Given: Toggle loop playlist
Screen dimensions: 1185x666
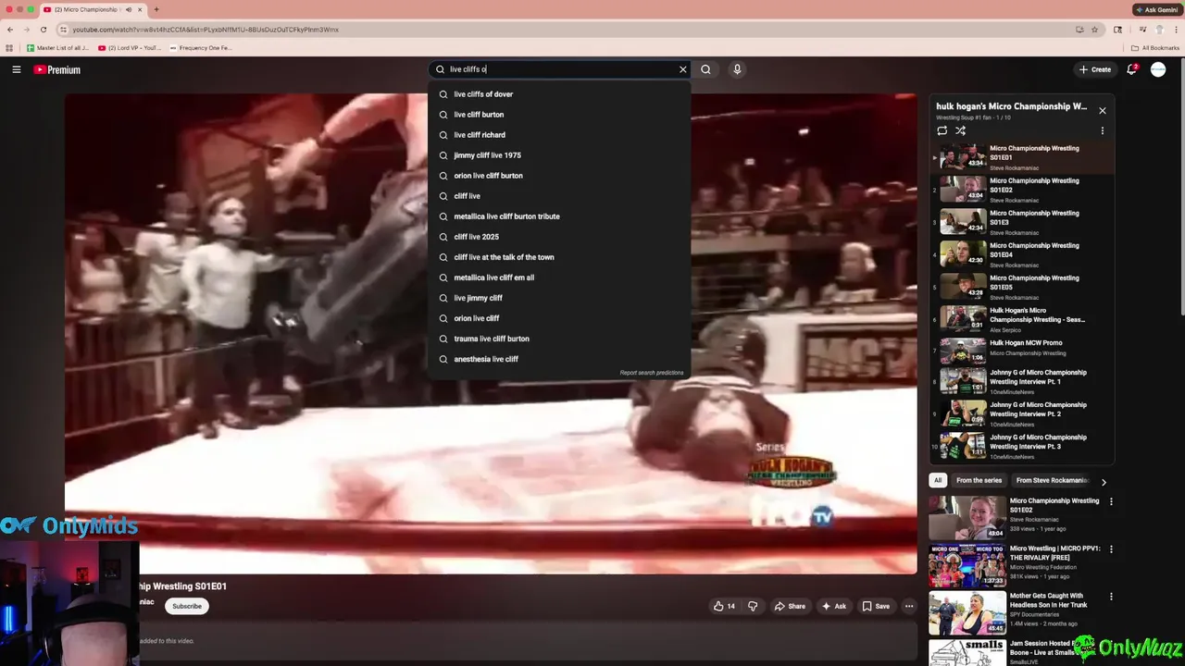Looking at the screenshot, I should tap(942, 130).
